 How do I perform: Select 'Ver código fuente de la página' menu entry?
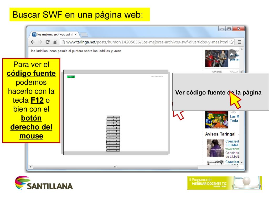(218, 92)
